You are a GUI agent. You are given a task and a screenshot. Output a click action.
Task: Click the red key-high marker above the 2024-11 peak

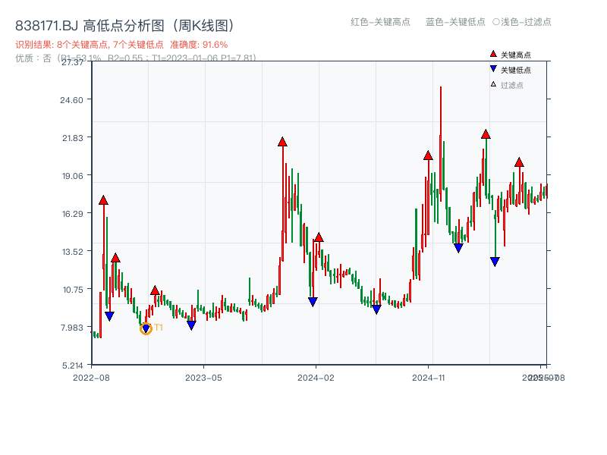(x=427, y=157)
